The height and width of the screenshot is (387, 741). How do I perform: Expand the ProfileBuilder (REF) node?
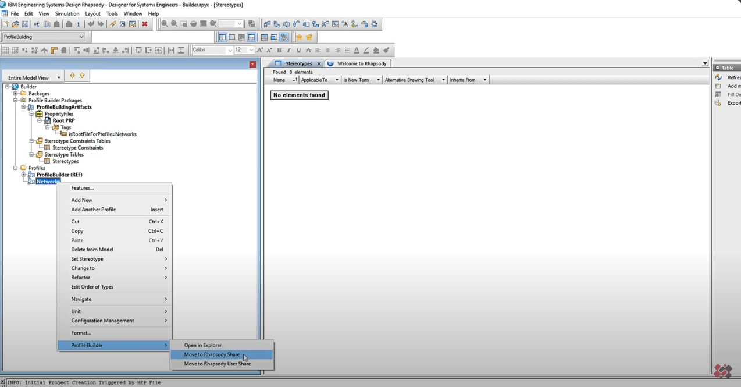24,175
